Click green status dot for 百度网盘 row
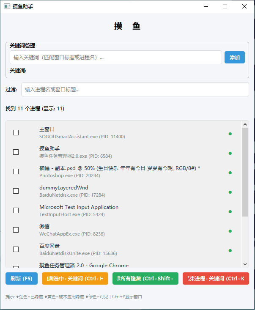 point(230,250)
